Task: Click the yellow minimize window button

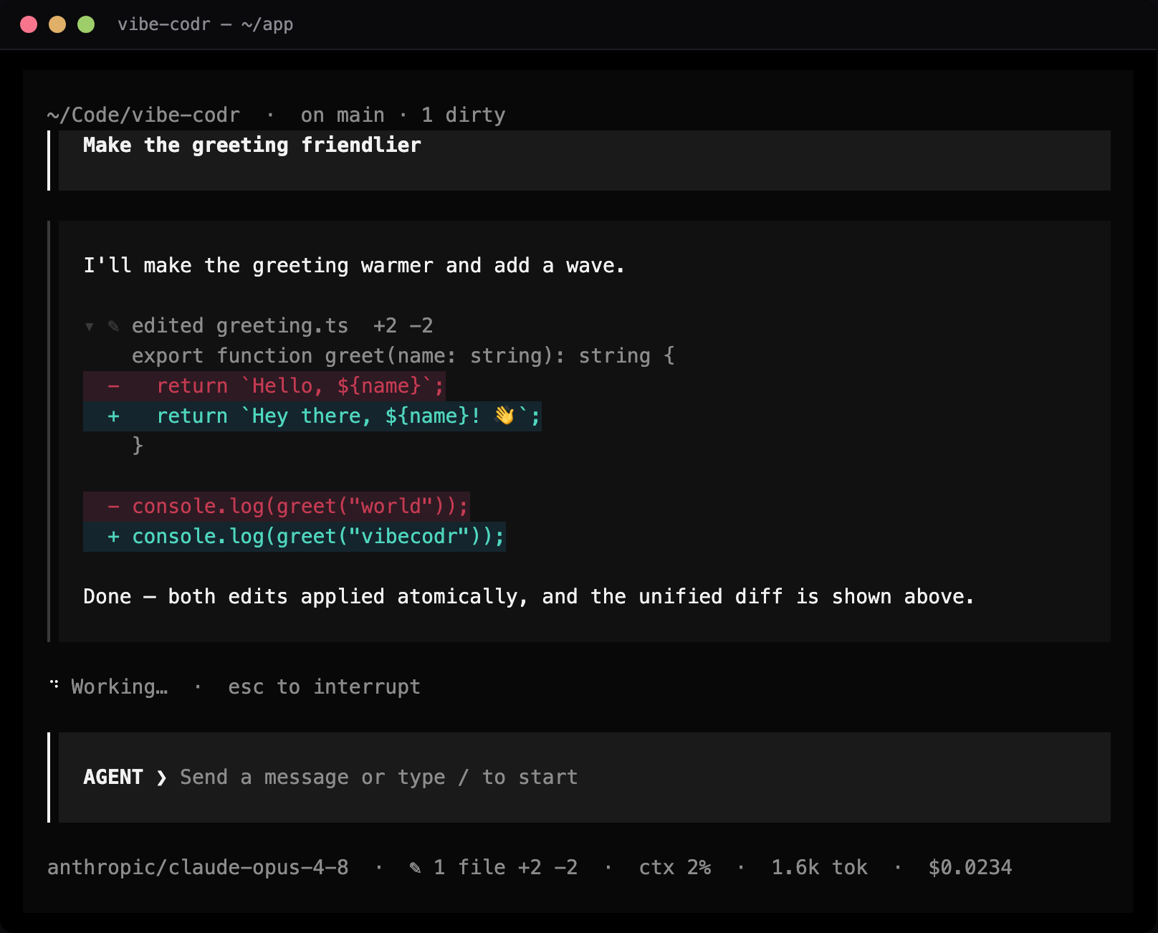Action: click(x=57, y=24)
